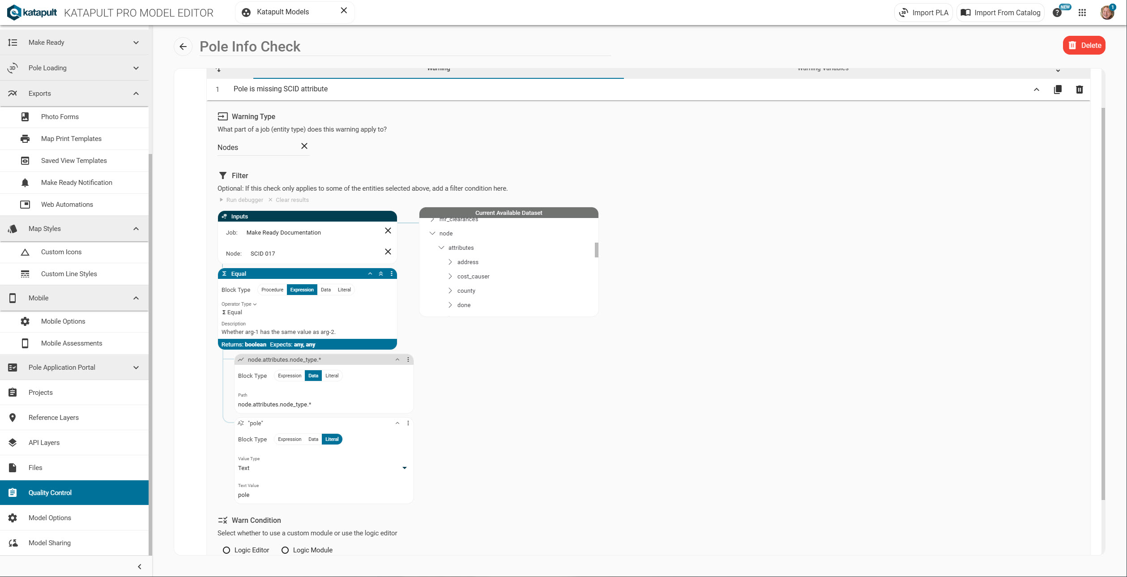The height and width of the screenshot is (577, 1127).
Task: Click the Text Value input field
Action: (322, 495)
